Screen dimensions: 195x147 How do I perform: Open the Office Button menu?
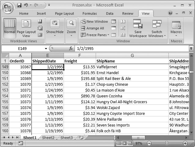tap(8, 8)
